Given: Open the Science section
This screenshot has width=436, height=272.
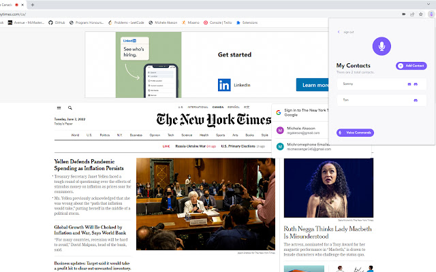Looking at the screenshot, I should point(187,135).
